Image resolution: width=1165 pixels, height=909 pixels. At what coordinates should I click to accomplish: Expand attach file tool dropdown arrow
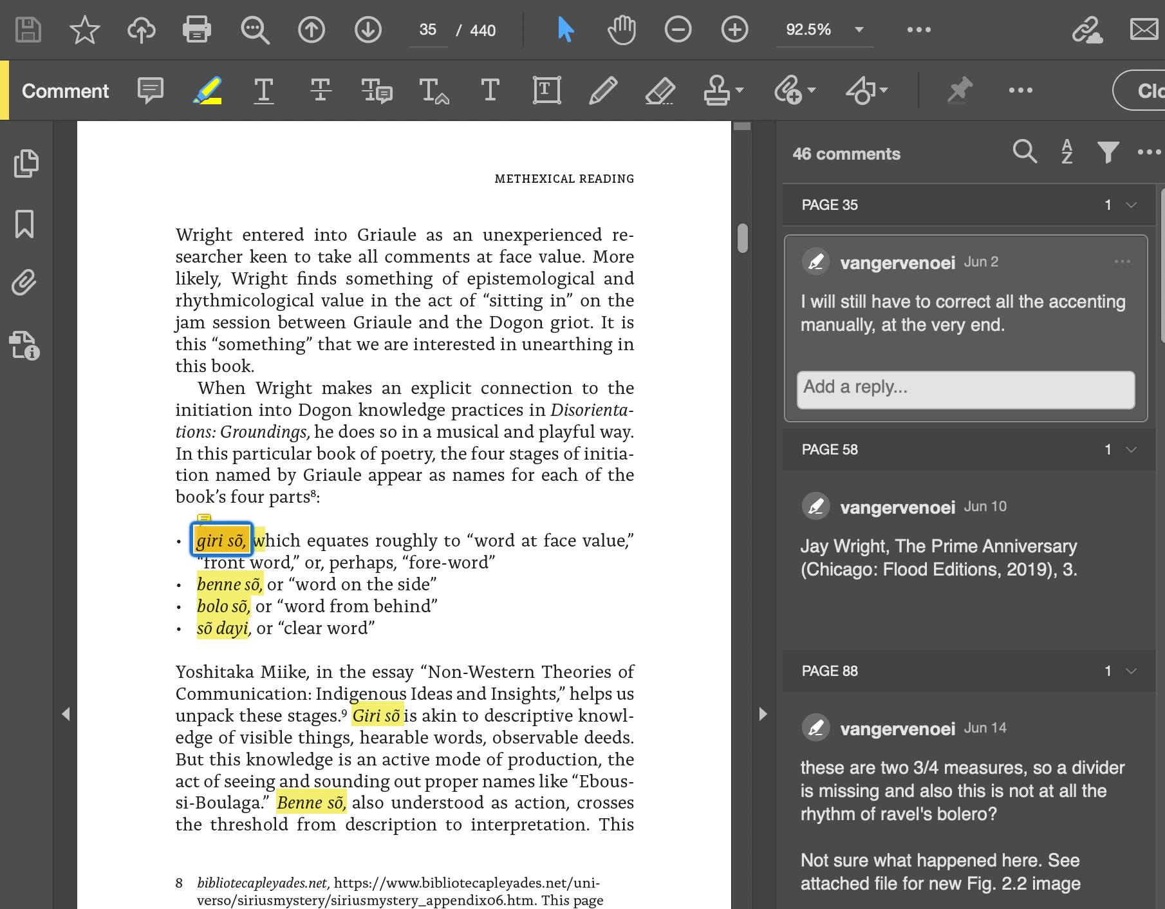812,91
